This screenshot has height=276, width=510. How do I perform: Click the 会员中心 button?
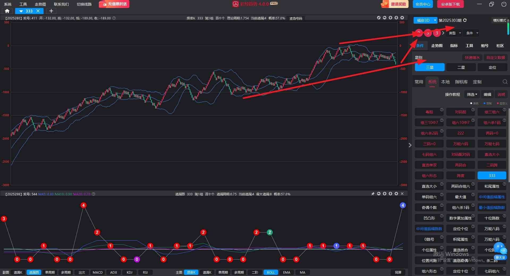point(423,4)
